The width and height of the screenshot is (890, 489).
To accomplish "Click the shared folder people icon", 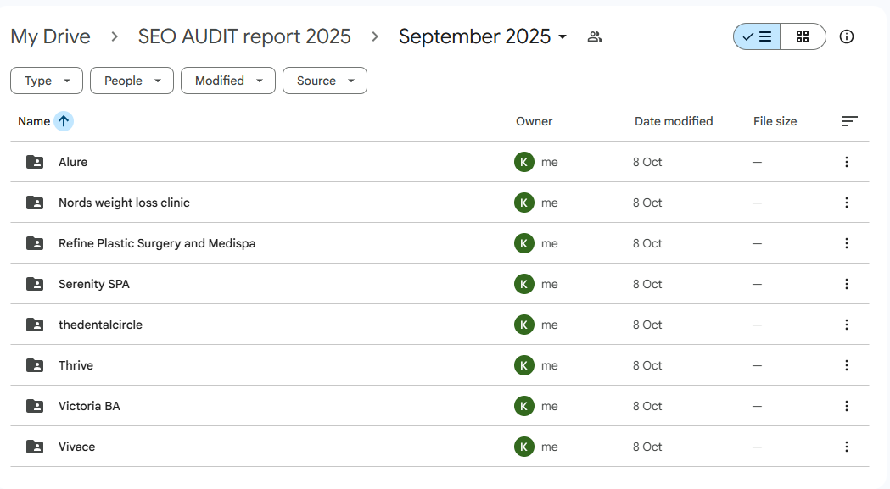I will coord(595,36).
